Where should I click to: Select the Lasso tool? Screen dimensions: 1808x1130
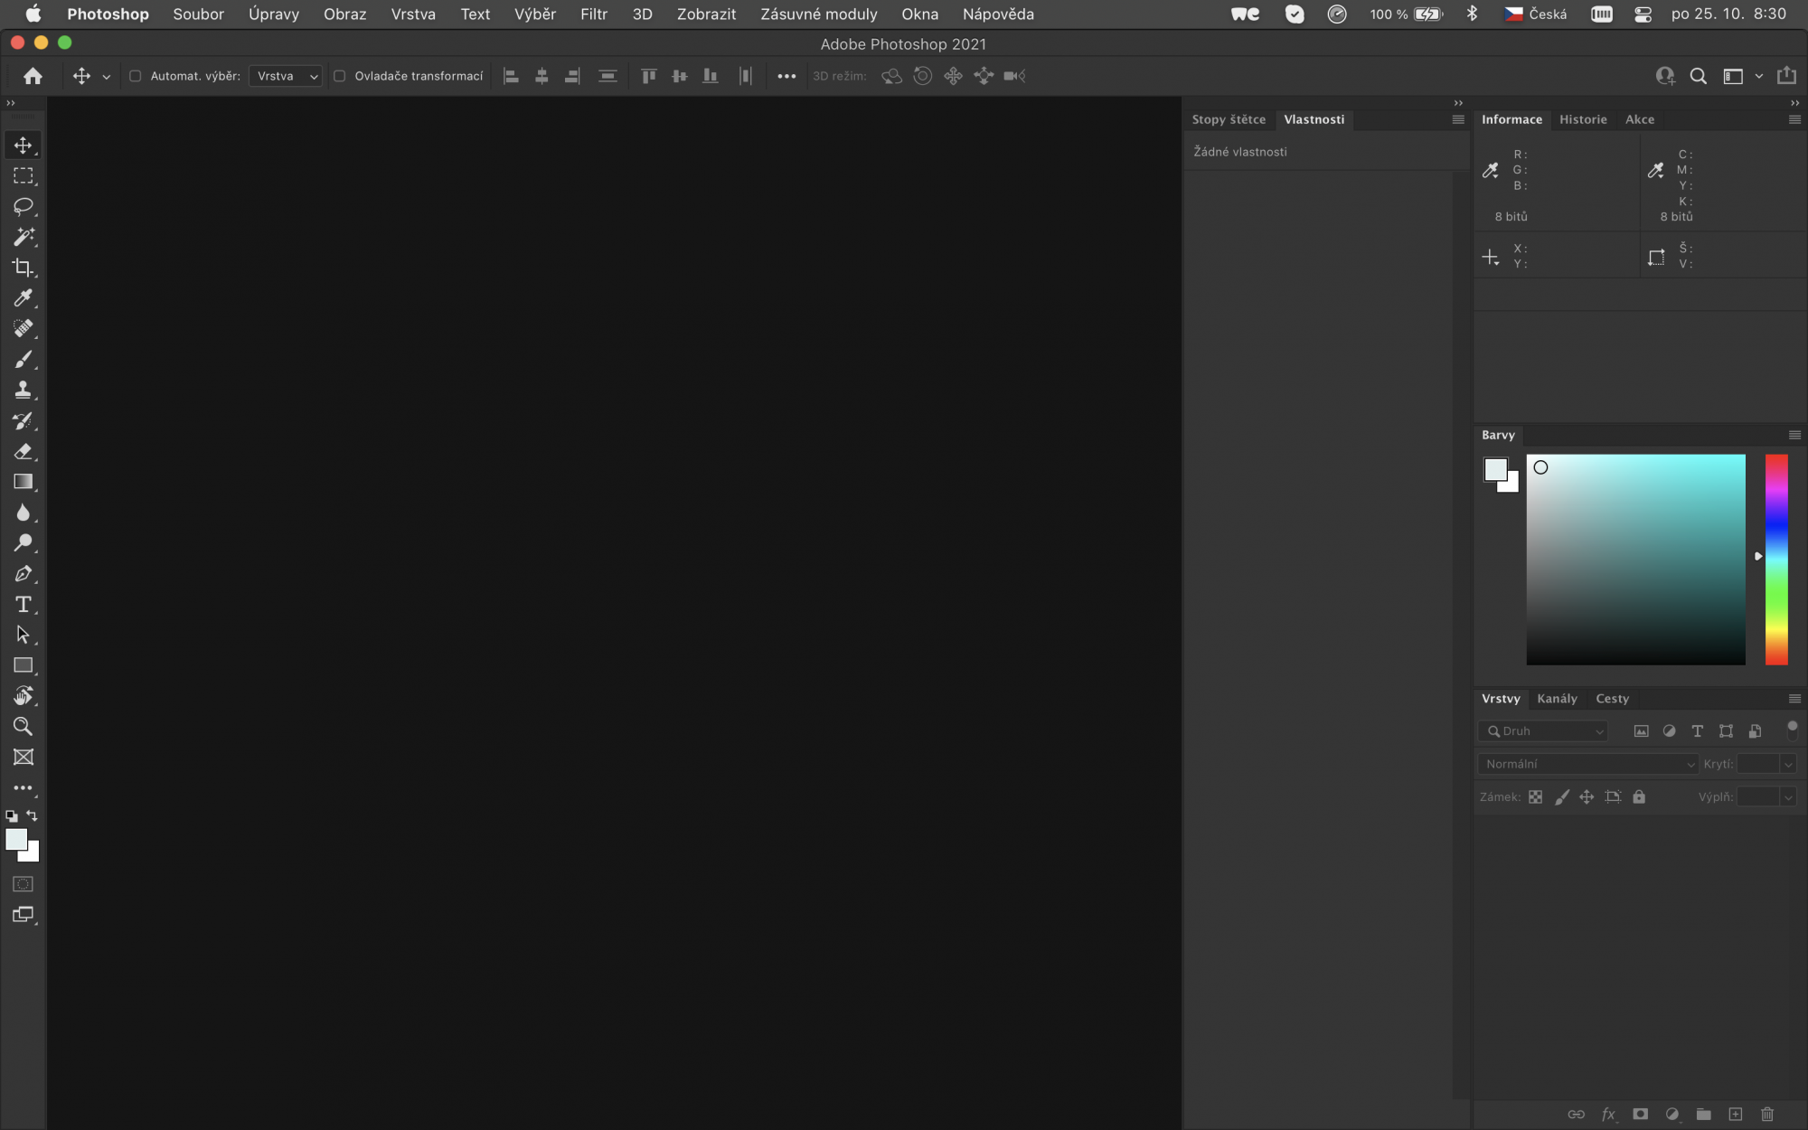click(24, 206)
